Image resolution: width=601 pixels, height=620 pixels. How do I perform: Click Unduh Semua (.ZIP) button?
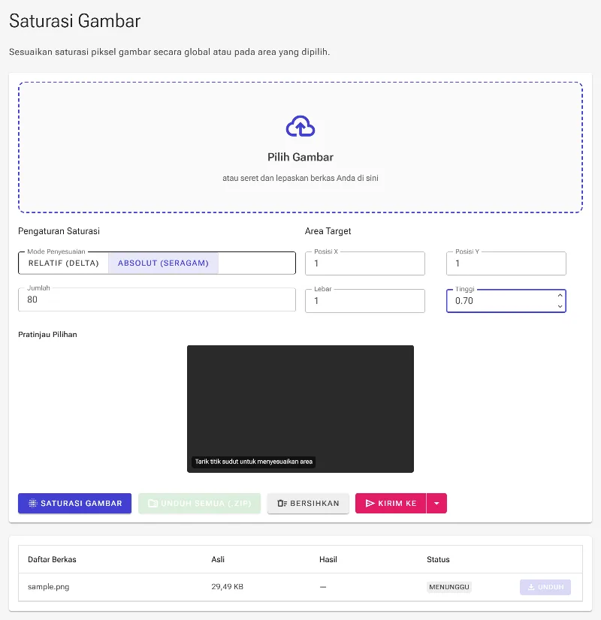[199, 504]
